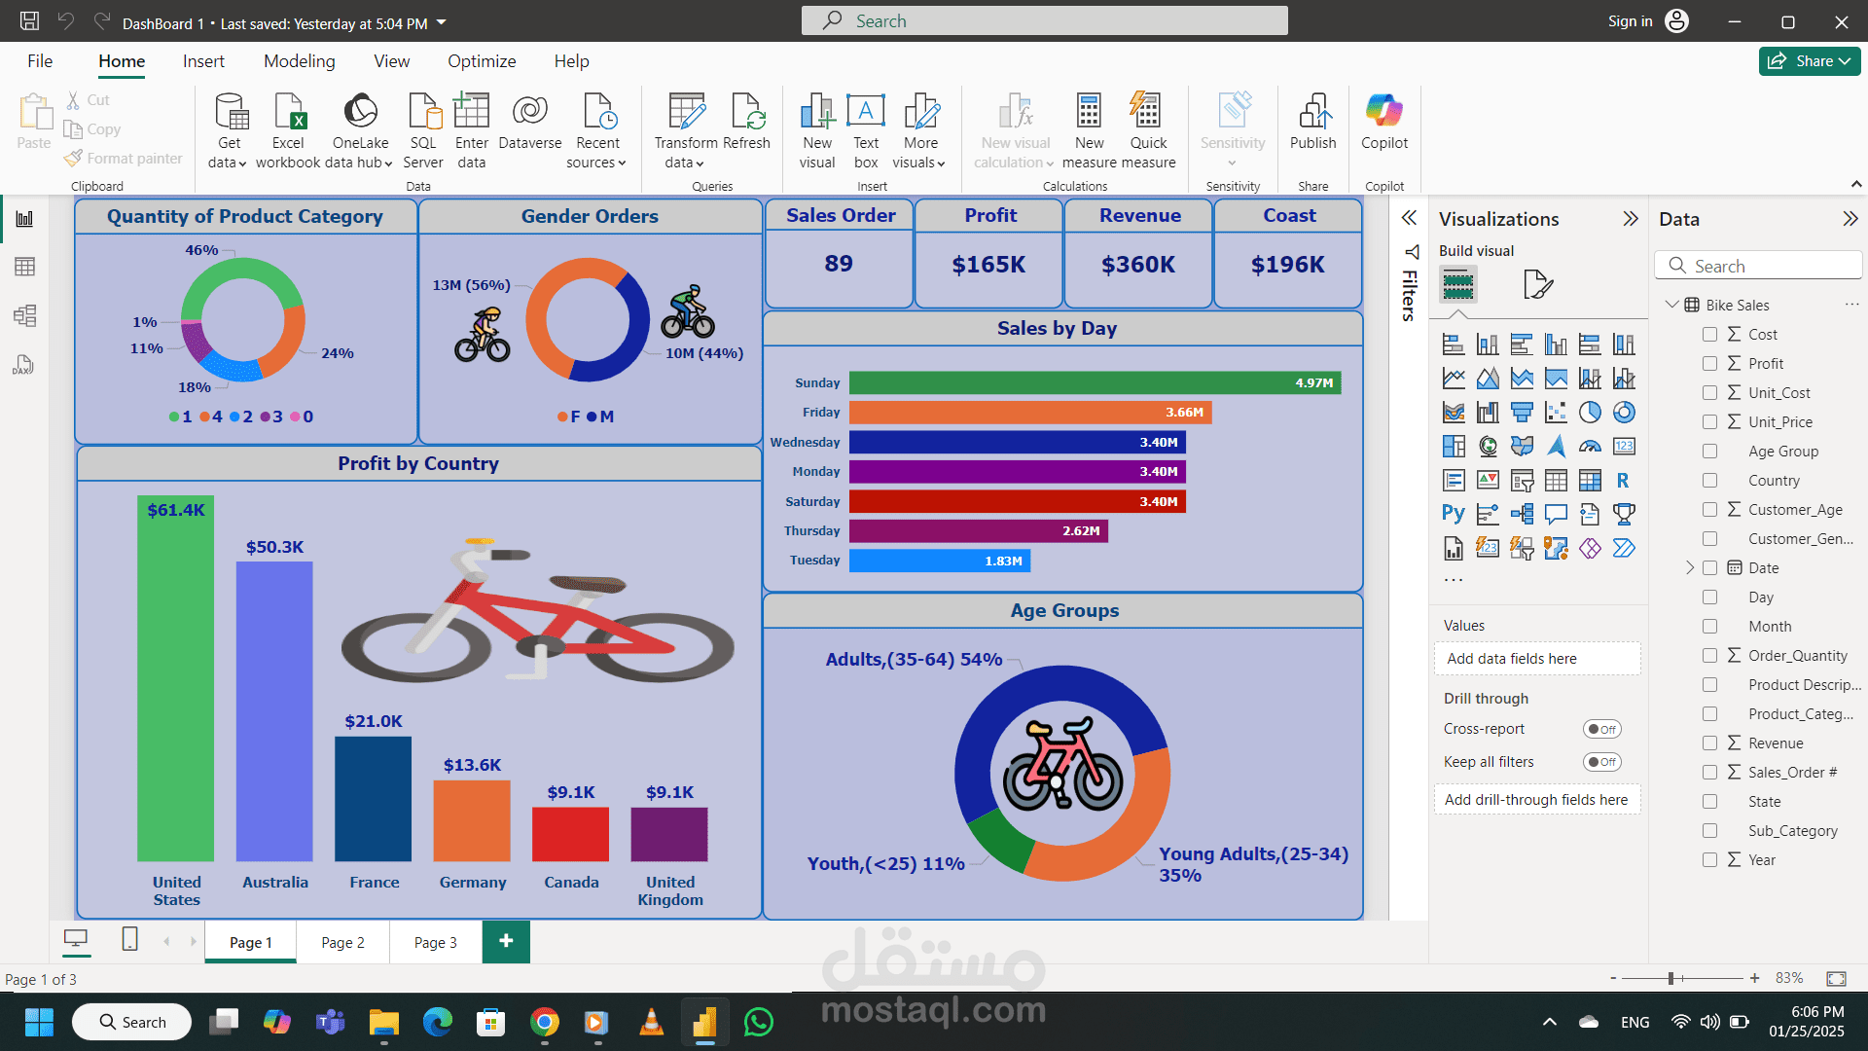This screenshot has width=1868, height=1051.
Task: Check the Profit field checkbox
Action: click(x=1709, y=363)
